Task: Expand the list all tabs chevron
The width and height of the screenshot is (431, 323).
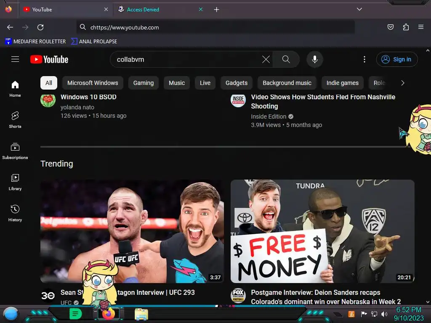Action: tap(359, 9)
